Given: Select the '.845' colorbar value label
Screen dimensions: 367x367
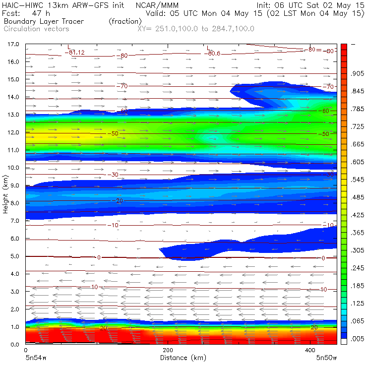Looking at the screenshot, I should click(x=358, y=91).
